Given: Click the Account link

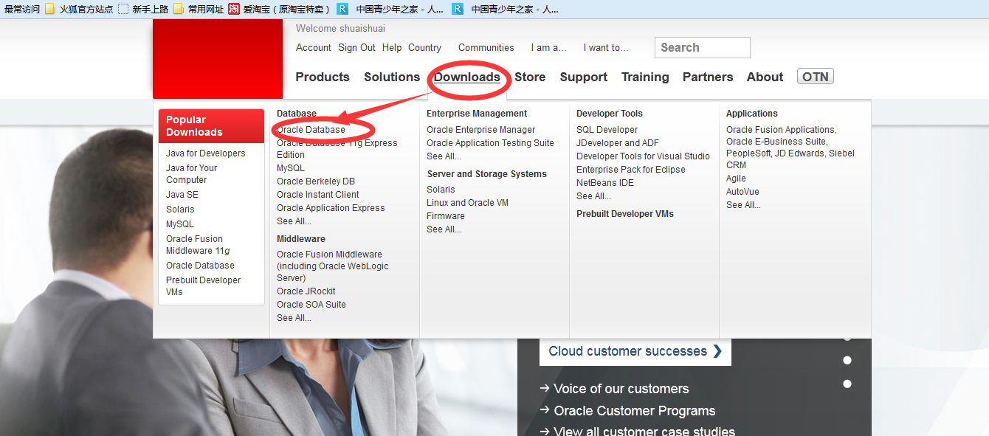Looking at the screenshot, I should pos(314,47).
